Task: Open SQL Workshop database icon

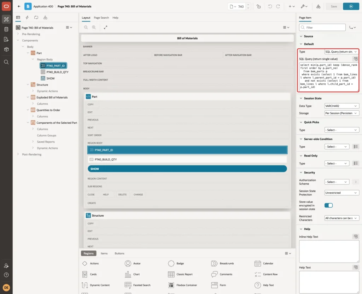Action: tap(6, 29)
